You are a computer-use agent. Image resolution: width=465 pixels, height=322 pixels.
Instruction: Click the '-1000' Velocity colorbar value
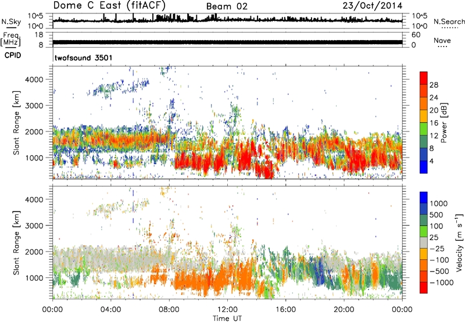pyautogui.click(x=442, y=282)
